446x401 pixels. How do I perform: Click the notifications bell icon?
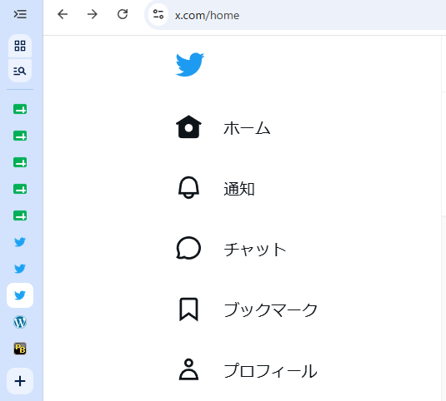tap(188, 187)
